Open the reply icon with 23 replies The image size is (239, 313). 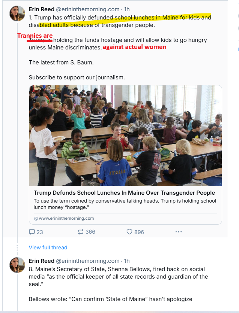coord(32,232)
